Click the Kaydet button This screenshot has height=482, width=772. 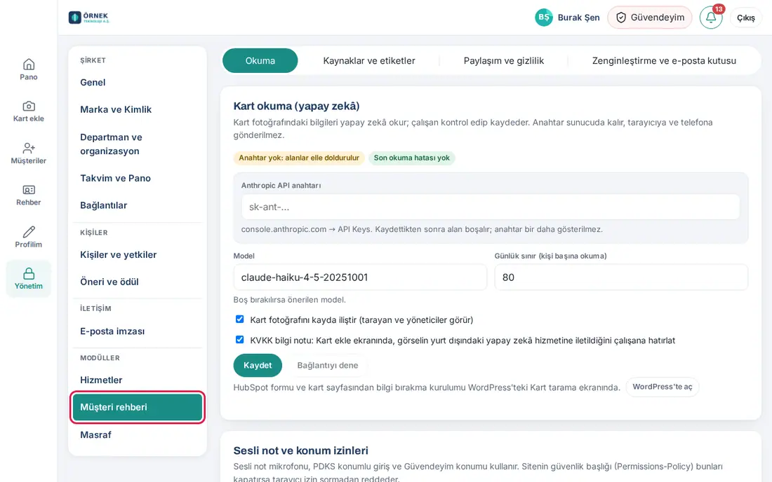pyautogui.click(x=258, y=366)
